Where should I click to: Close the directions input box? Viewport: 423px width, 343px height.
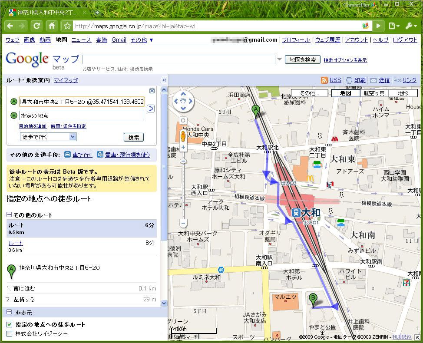click(152, 91)
